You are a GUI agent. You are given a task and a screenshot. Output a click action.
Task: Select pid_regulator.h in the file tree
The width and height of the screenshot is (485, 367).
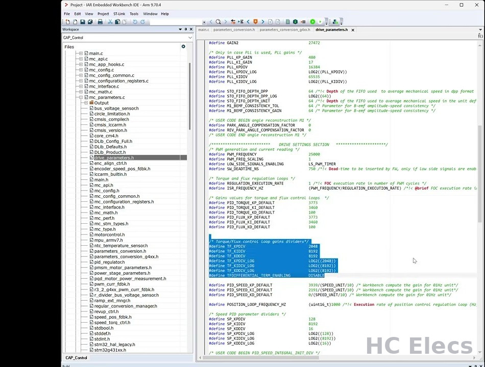point(109,263)
